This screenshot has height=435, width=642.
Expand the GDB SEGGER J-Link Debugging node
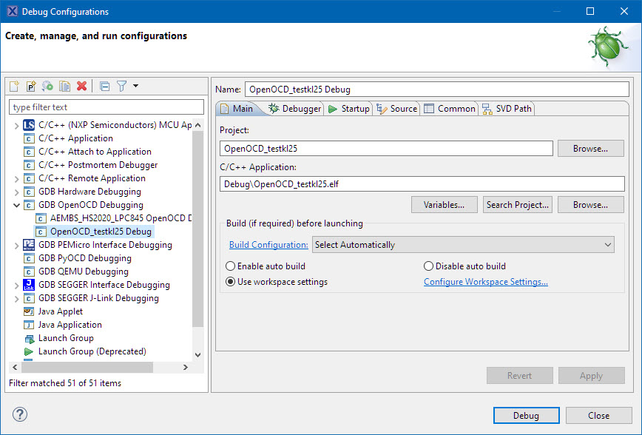[x=17, y=298]
